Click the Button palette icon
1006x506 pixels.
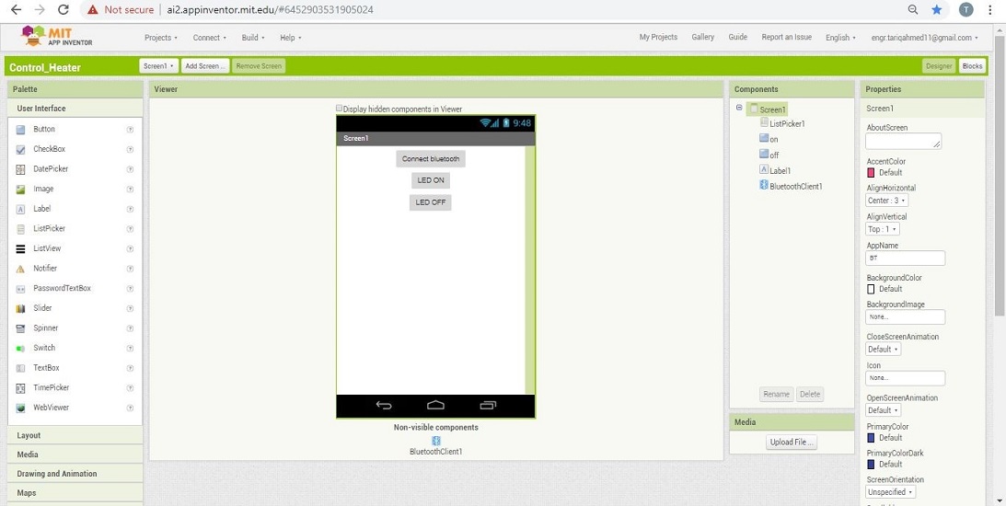20,130
